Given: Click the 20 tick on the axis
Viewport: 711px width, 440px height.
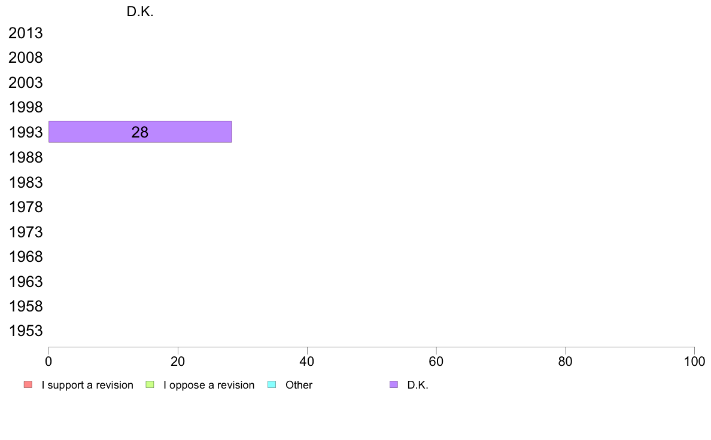Looking at the screenshot, I should tap(178, 361).
